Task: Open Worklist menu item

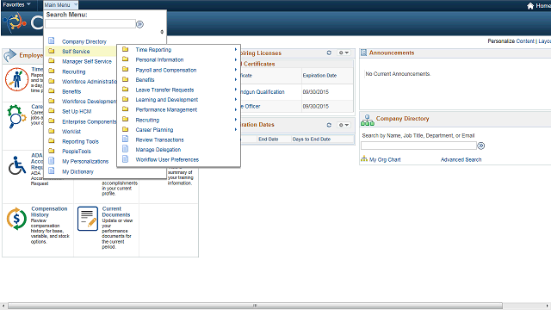Action: coord(71,132)
